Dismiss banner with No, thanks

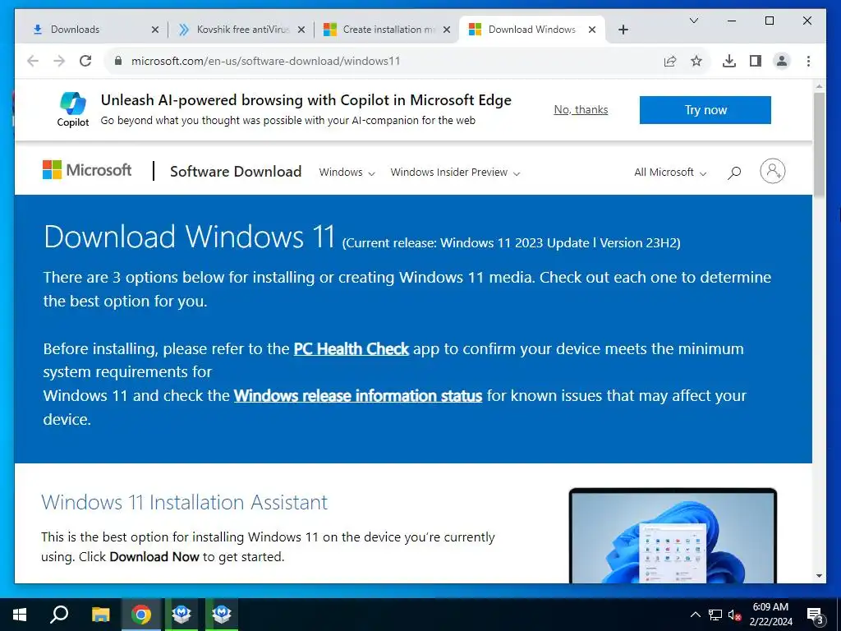click(581, 109)
